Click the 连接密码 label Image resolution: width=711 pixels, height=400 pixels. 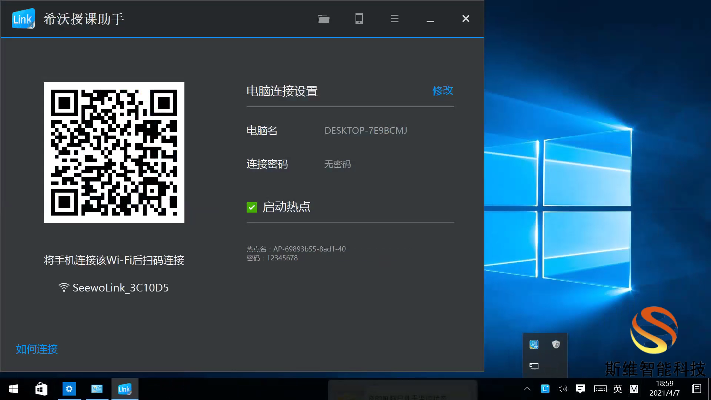[x=267, y=164]
